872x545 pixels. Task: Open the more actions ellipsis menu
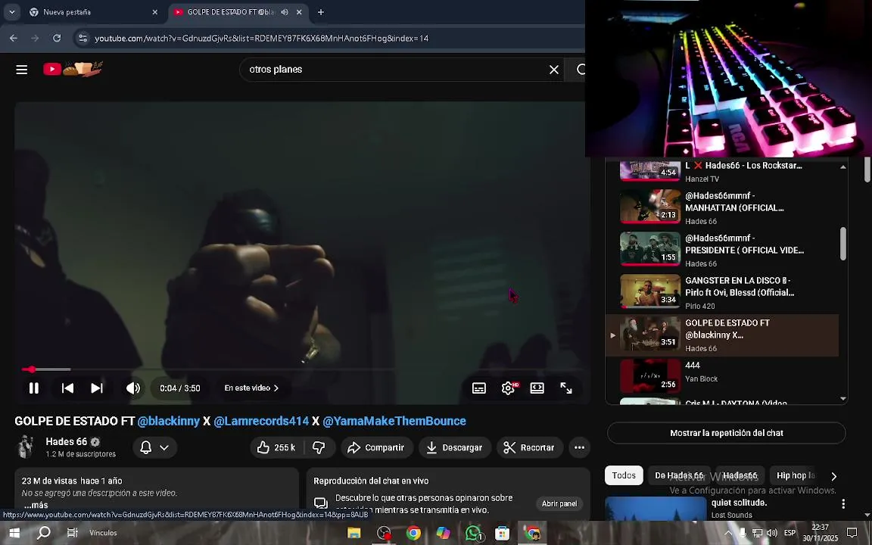[580, 447]
